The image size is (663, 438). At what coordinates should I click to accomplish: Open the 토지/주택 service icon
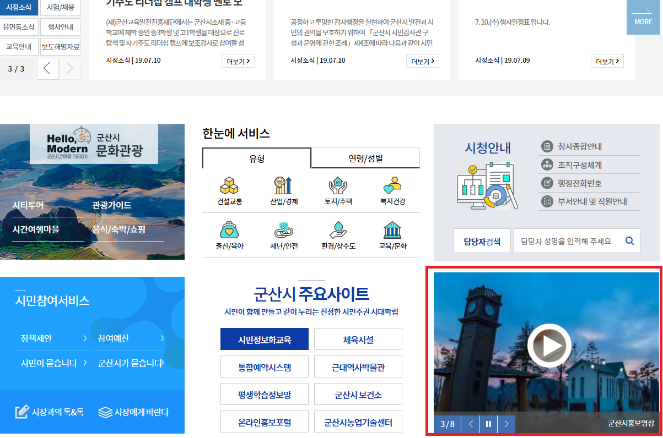tap(337, 185)
